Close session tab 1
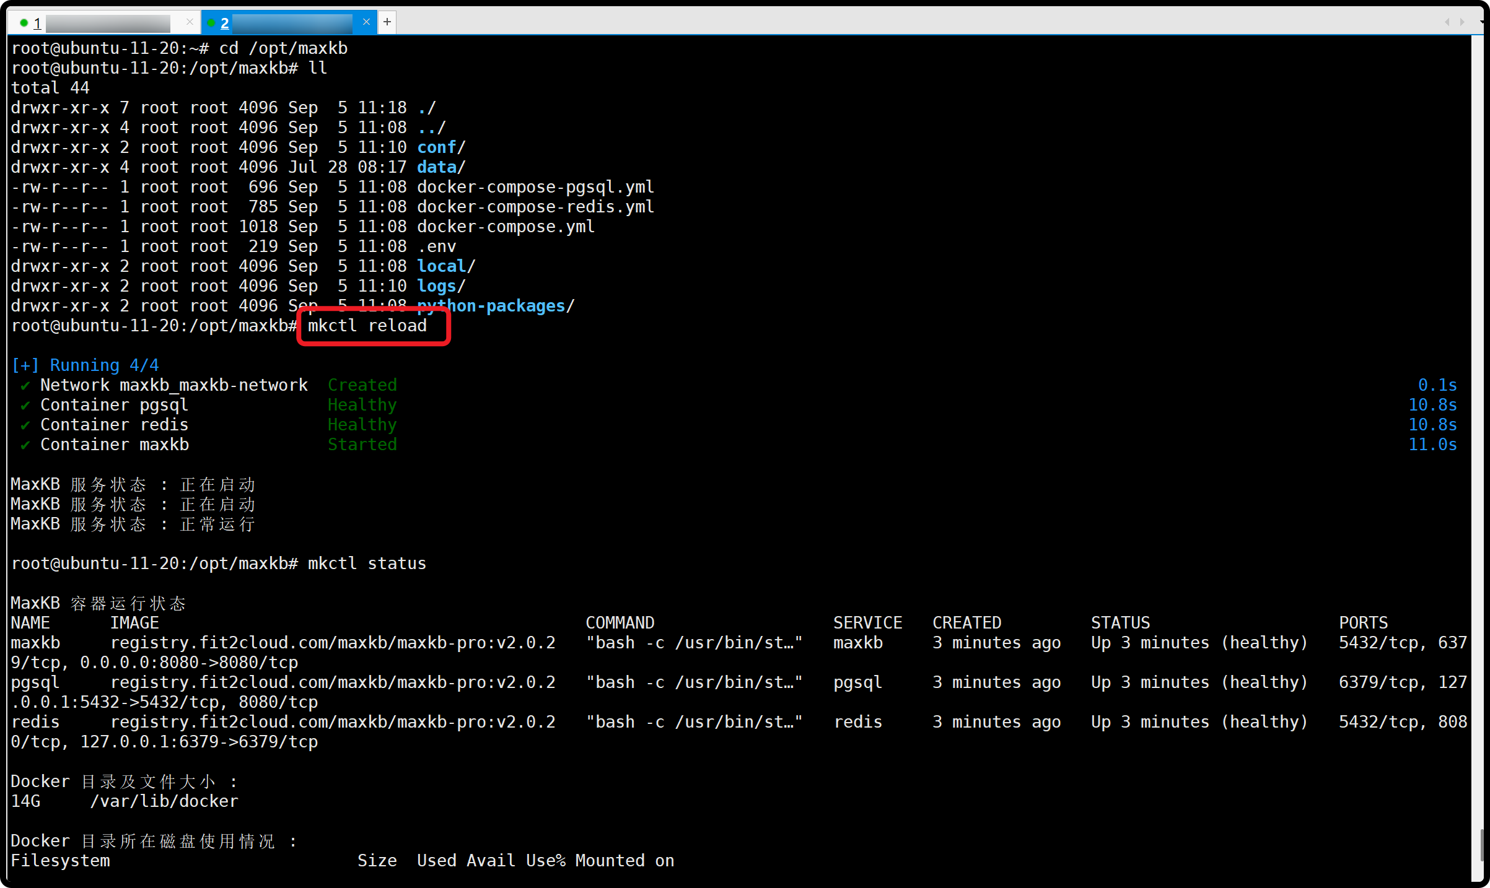Screen dimensions: 1490x888 [x=190, y=22]
